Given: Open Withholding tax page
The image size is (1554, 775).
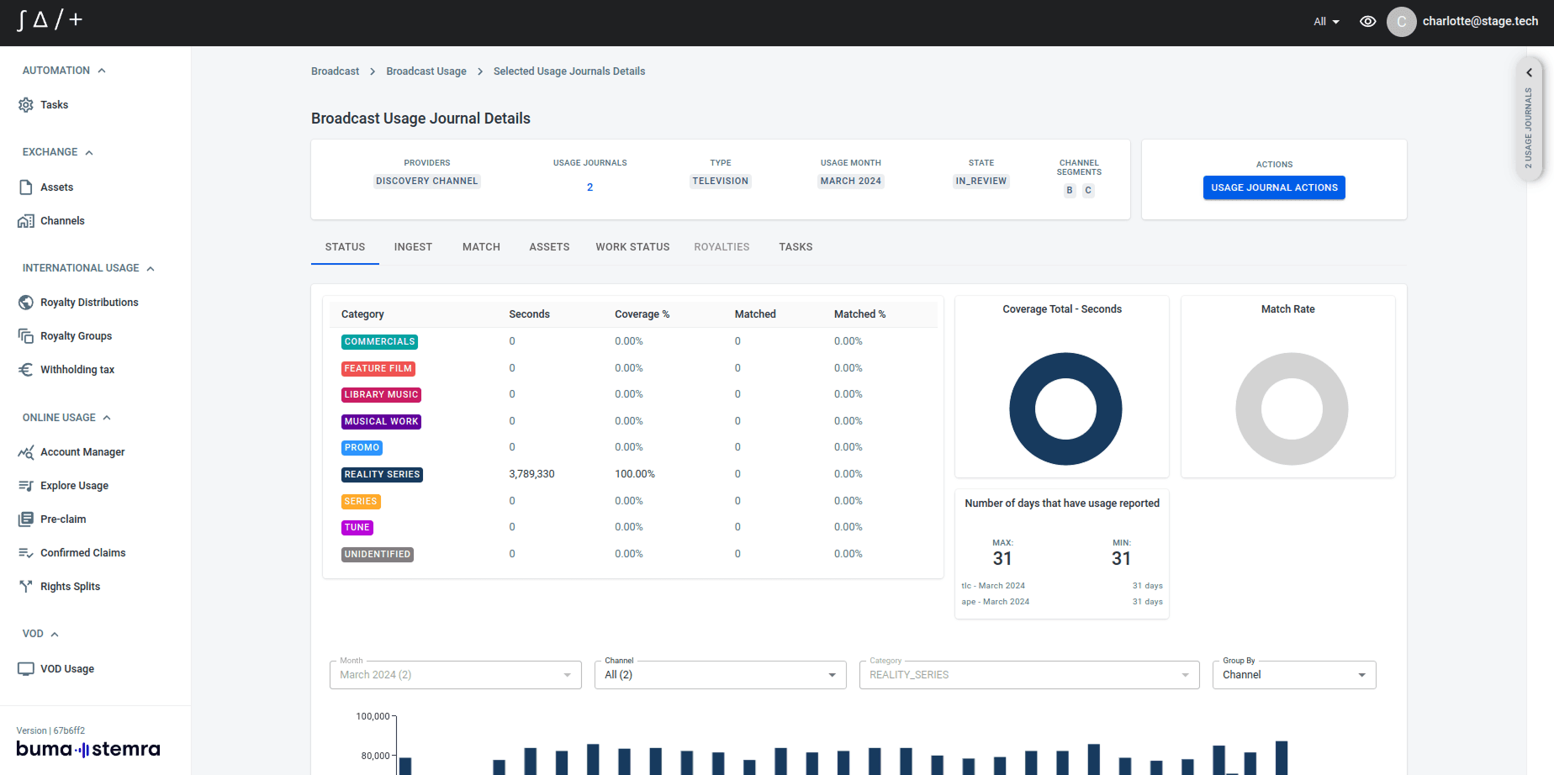Looking at the screenshot, I should pyautogui.click(x=77, y=370).
